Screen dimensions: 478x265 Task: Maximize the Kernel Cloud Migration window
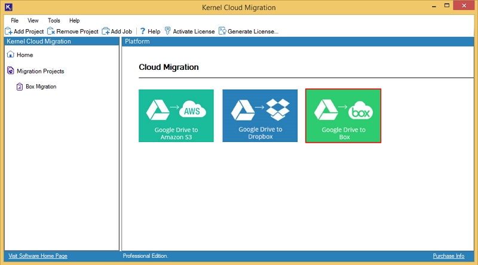446,6
